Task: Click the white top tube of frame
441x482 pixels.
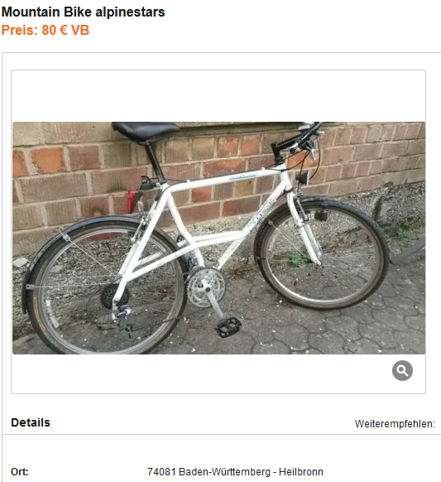Action: click(x=226, y=181)
